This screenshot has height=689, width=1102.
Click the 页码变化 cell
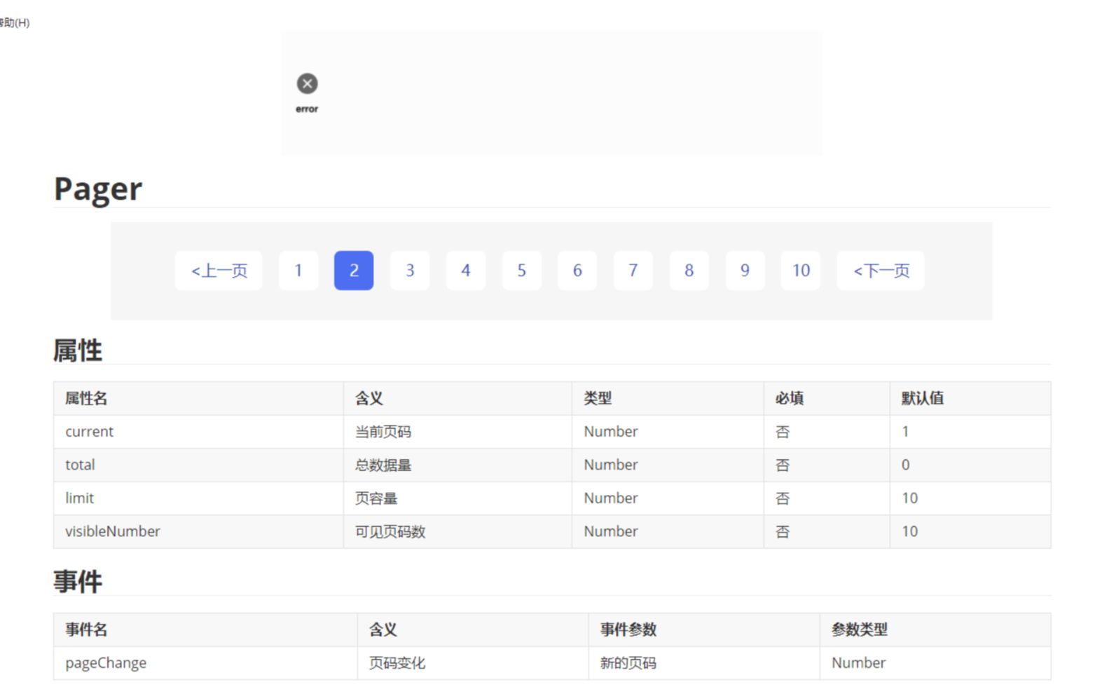point(473,663)
